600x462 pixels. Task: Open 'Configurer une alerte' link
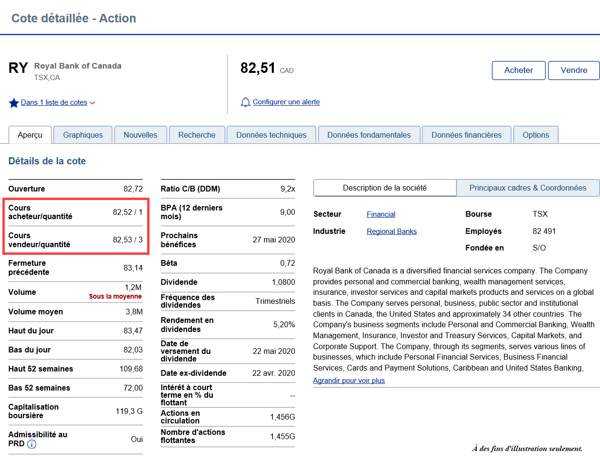(286, 102)
